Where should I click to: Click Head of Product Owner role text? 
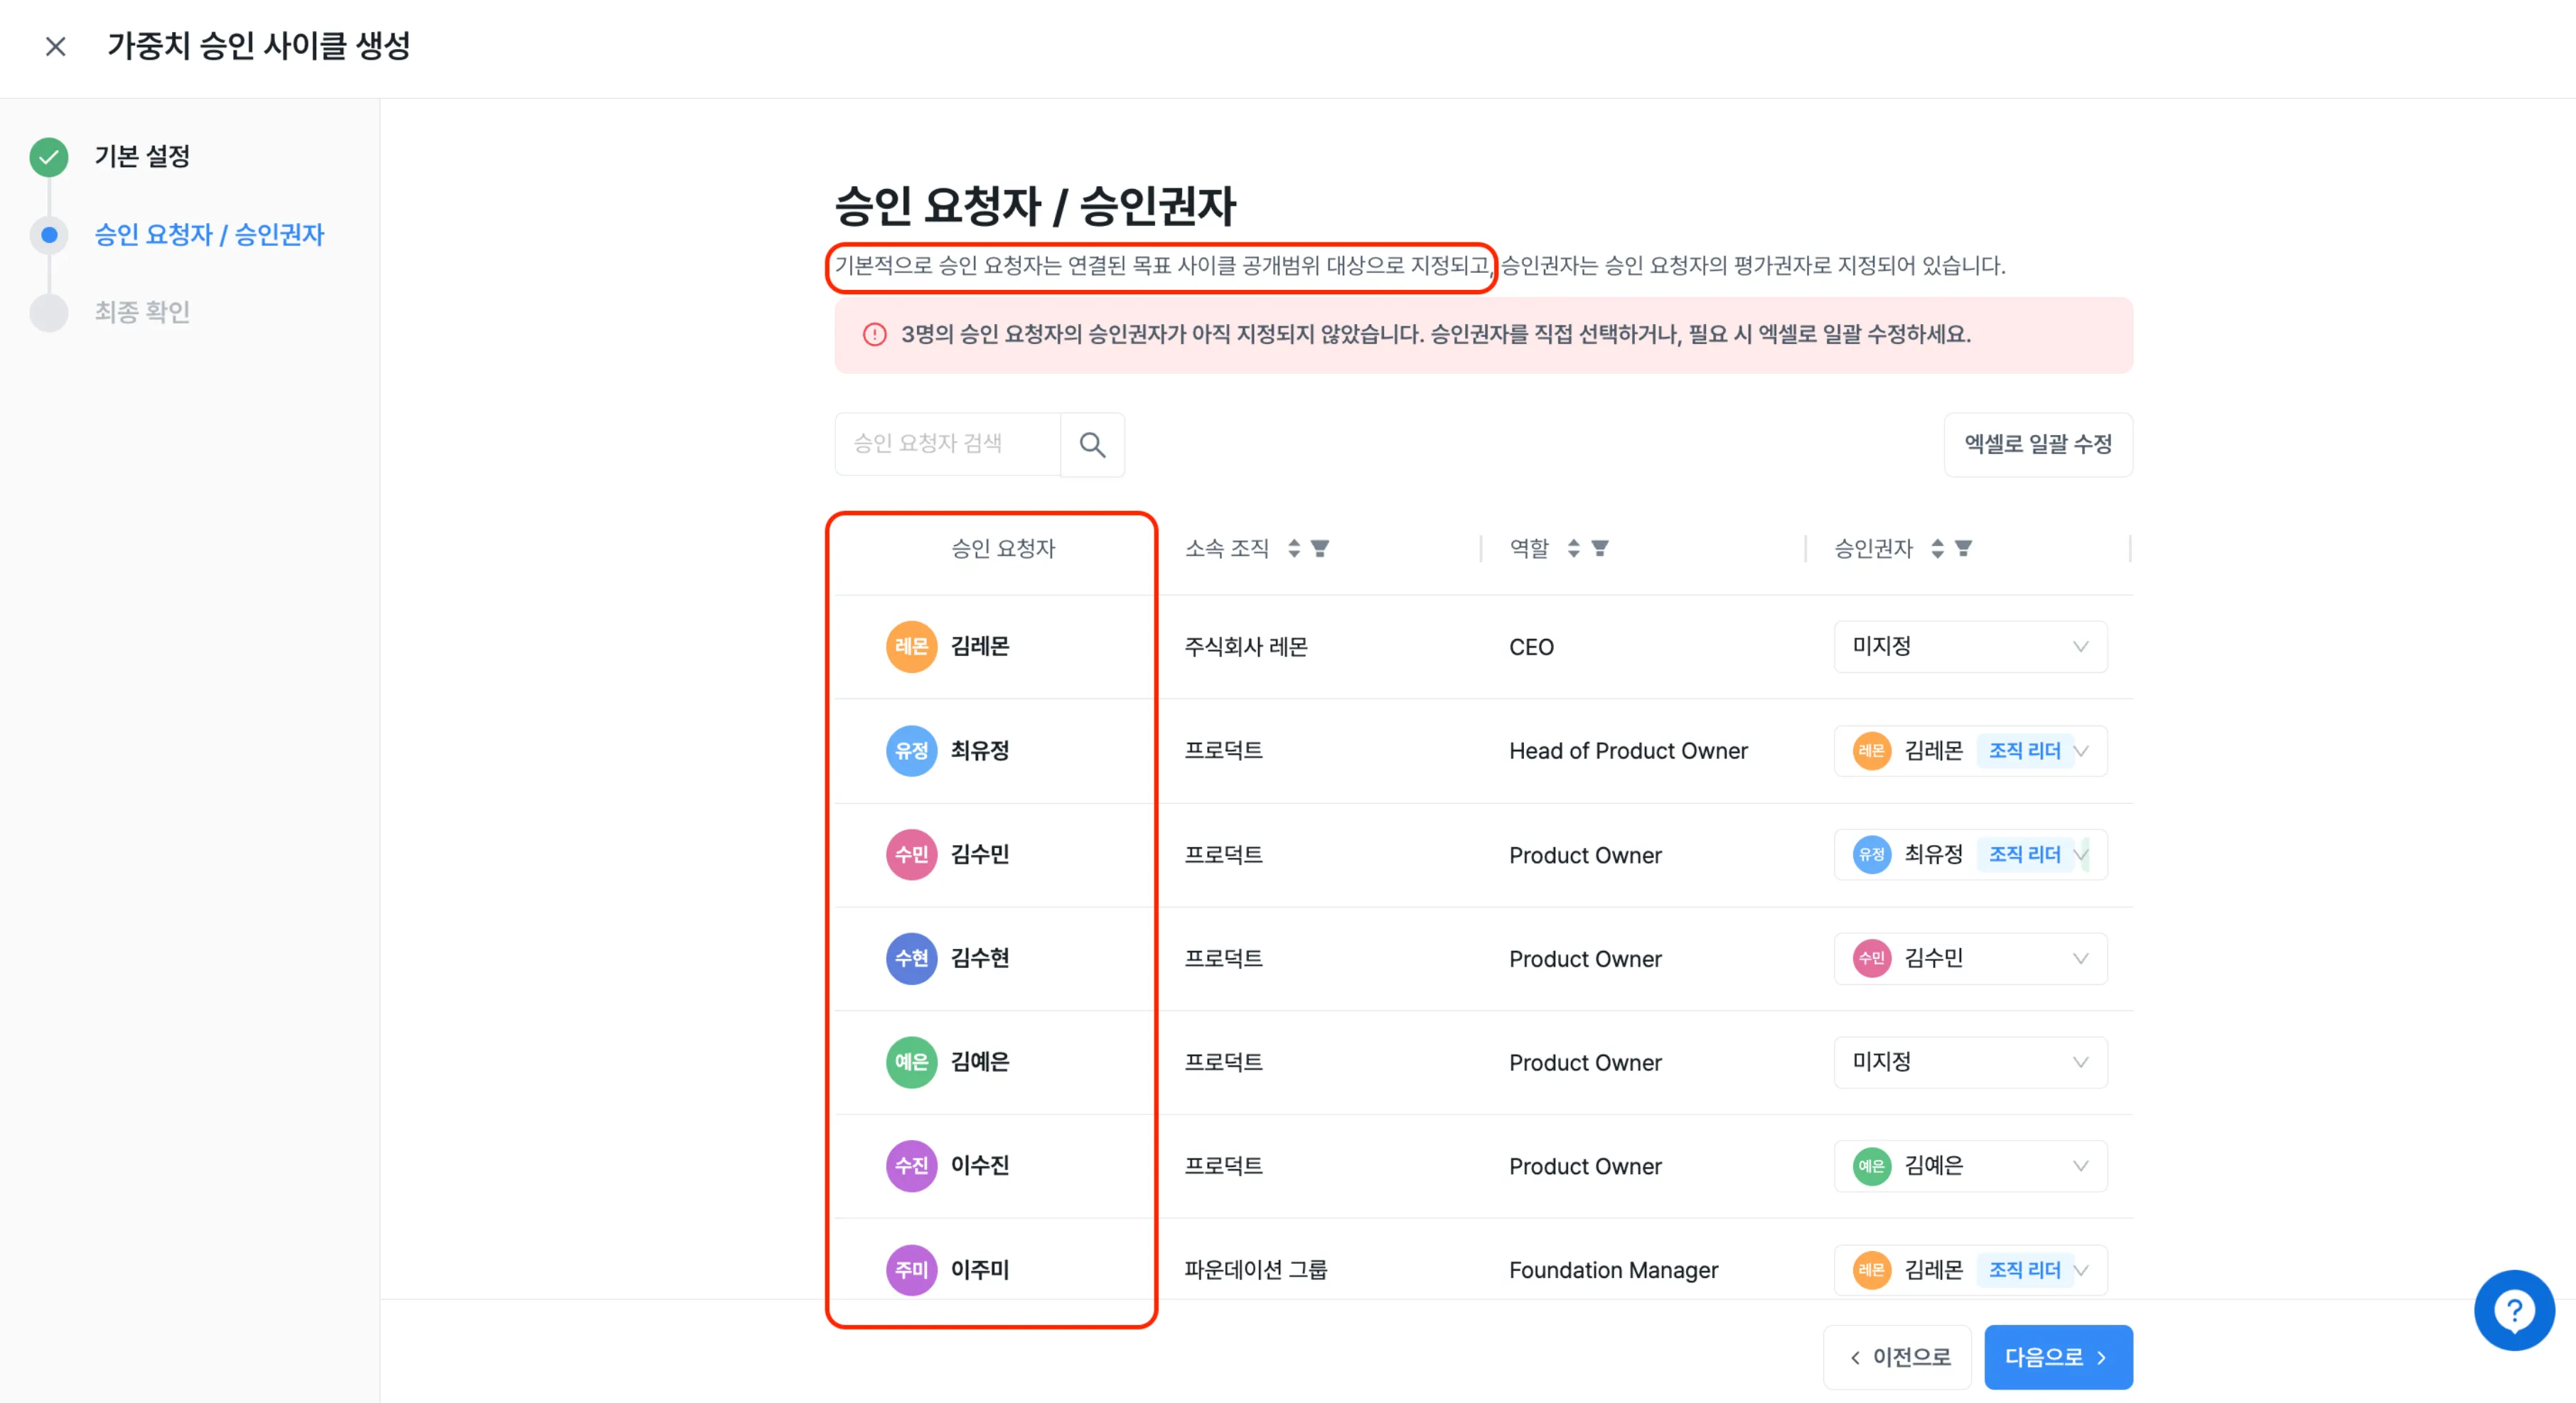pyautogui.click(x=1628, y=751)
